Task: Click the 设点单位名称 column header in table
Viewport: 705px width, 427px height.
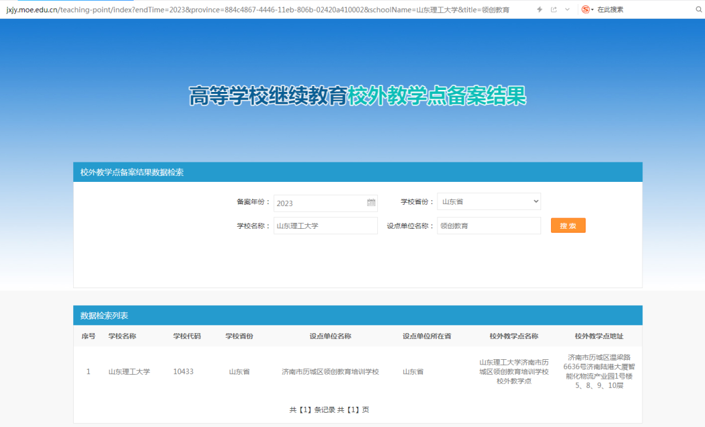Action: tap(330, 336)
